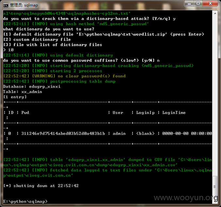Click the 'crack them via a dictionary-based attack?' line
The height and width of the screenshot is (207, 221).
[89, 19]
